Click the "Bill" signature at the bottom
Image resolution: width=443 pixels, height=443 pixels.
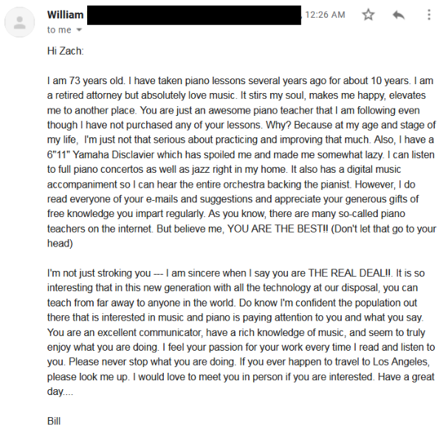point(53,422)
